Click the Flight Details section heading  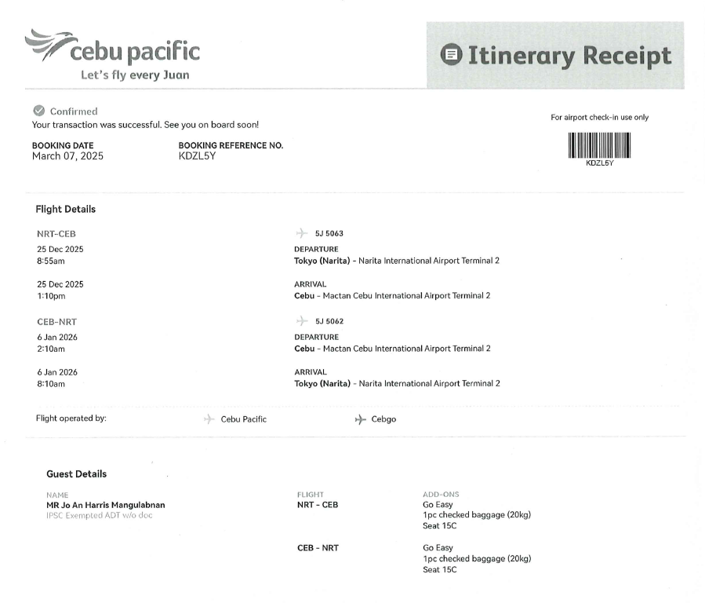66,210
